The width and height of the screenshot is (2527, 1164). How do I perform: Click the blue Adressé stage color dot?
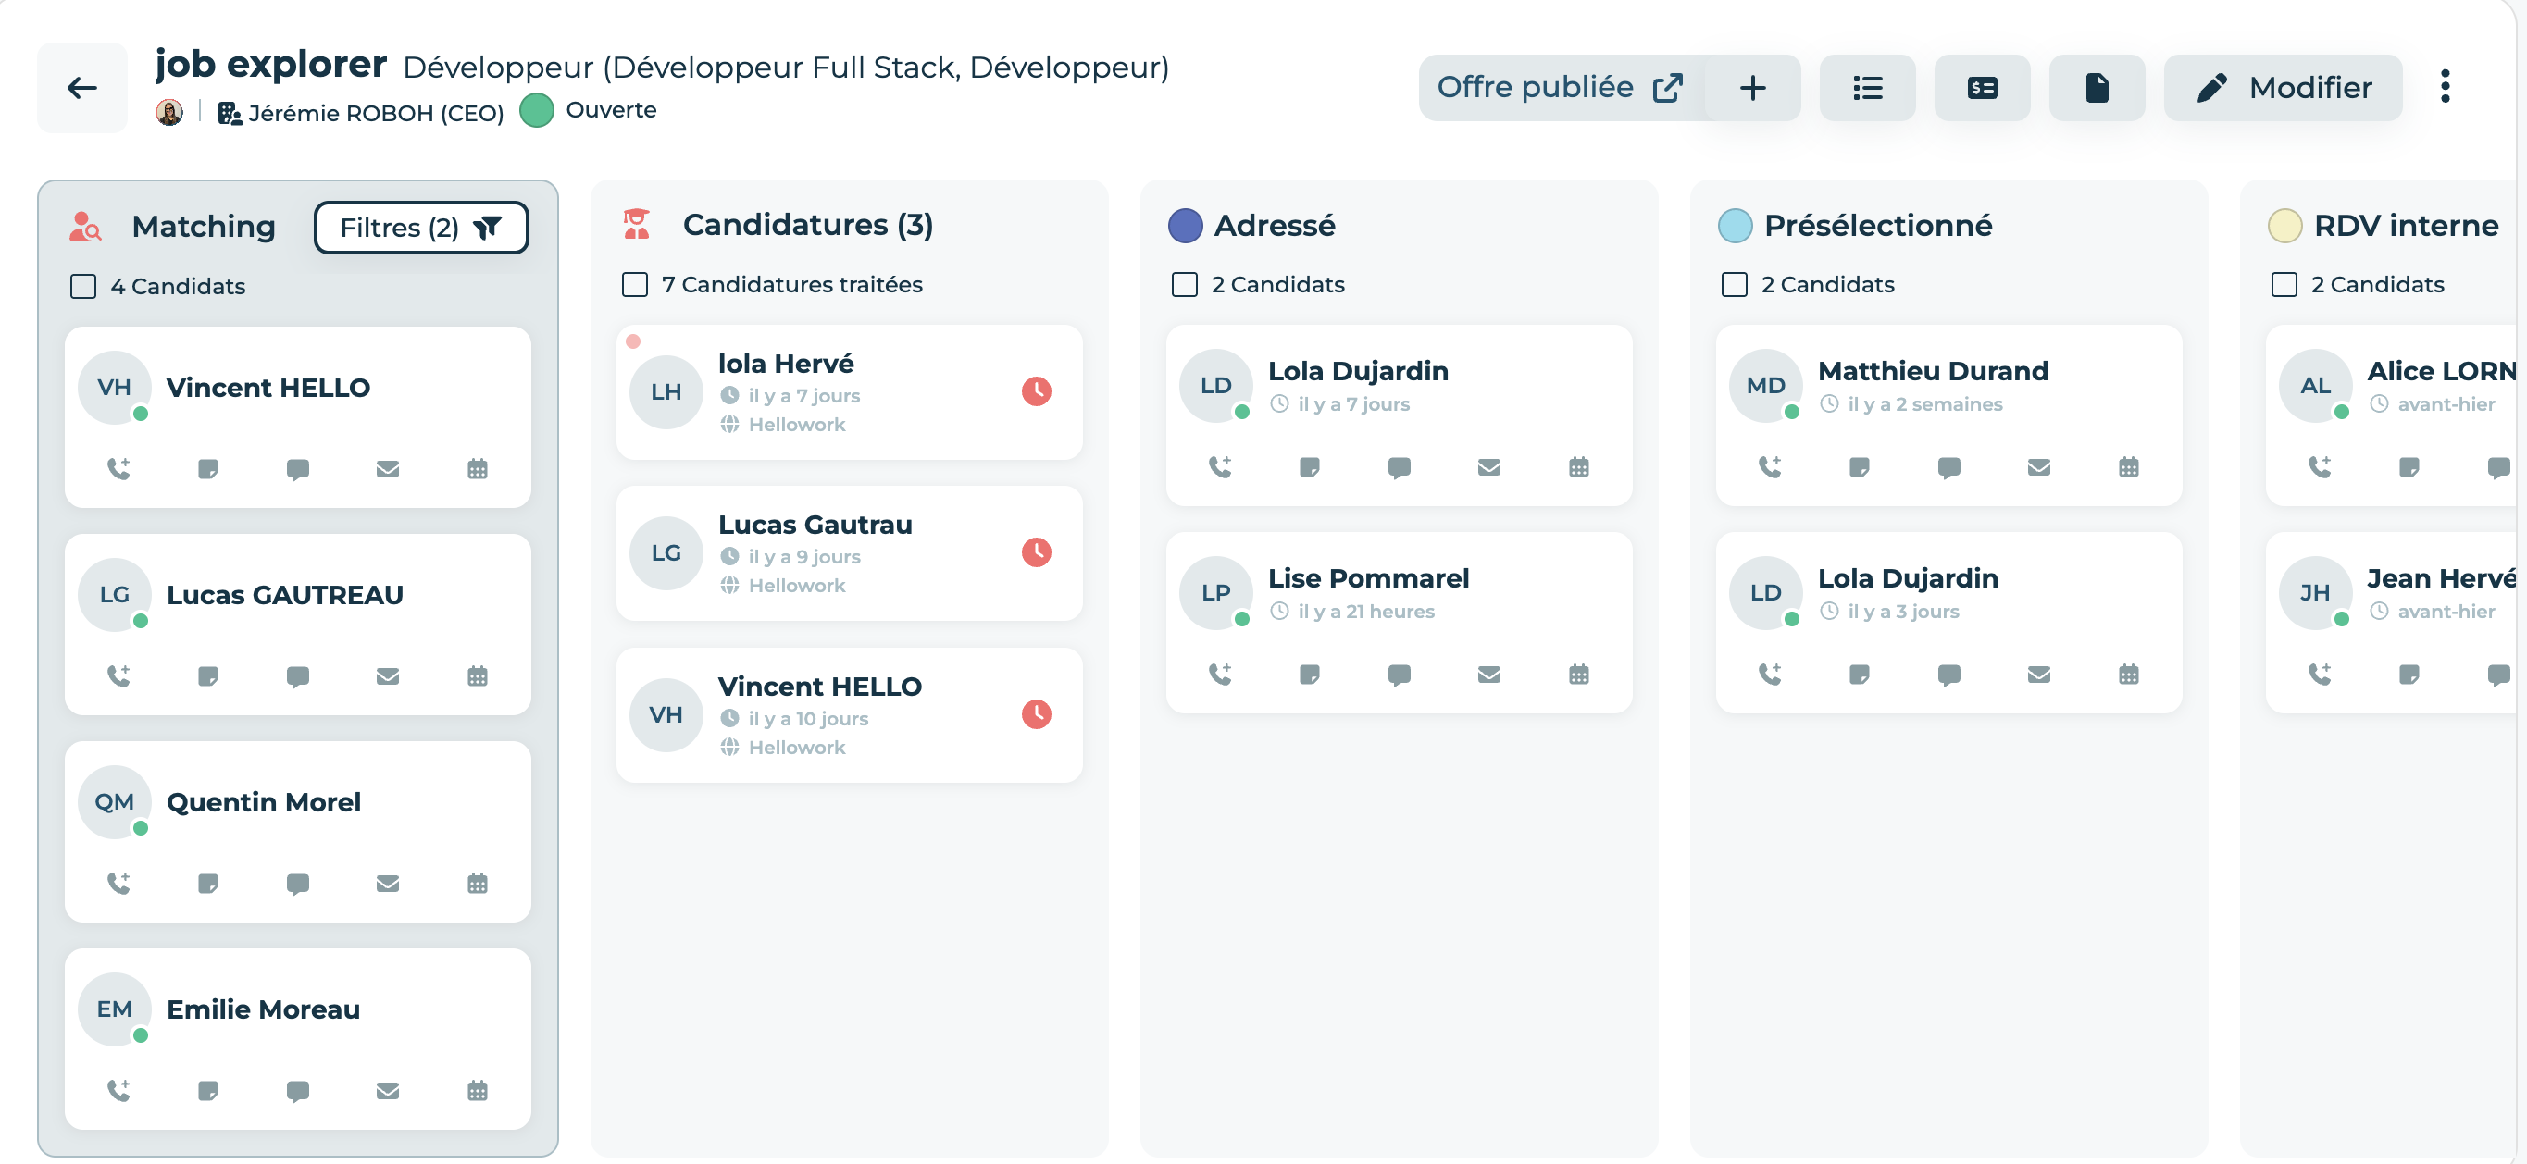(1185, 226)
